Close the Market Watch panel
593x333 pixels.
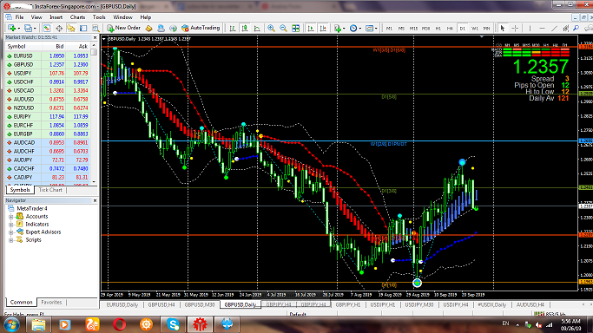click(95, 37)
